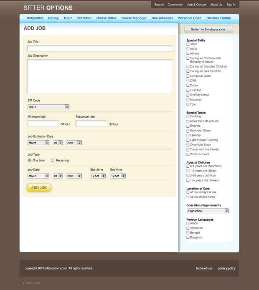Image resolution: width=259 pixels, height=290 pixels.
Task: Open the ZIP Code dropdown
Action: [x=48, y=107]
